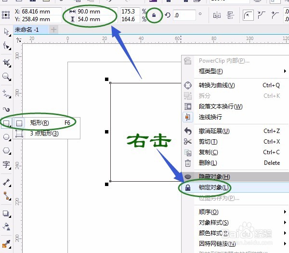
Task: Open the Crop tool flyout arrow
Action: click(x=10, y=66)
